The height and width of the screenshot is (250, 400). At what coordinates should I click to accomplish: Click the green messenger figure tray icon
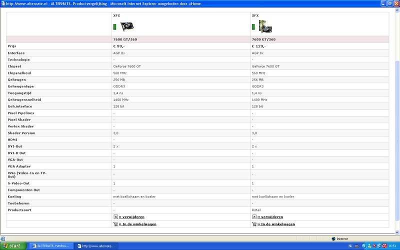(369, 246)
